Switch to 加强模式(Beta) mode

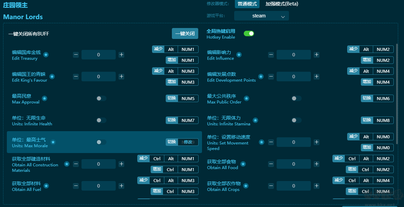click(x=282, y=4)
